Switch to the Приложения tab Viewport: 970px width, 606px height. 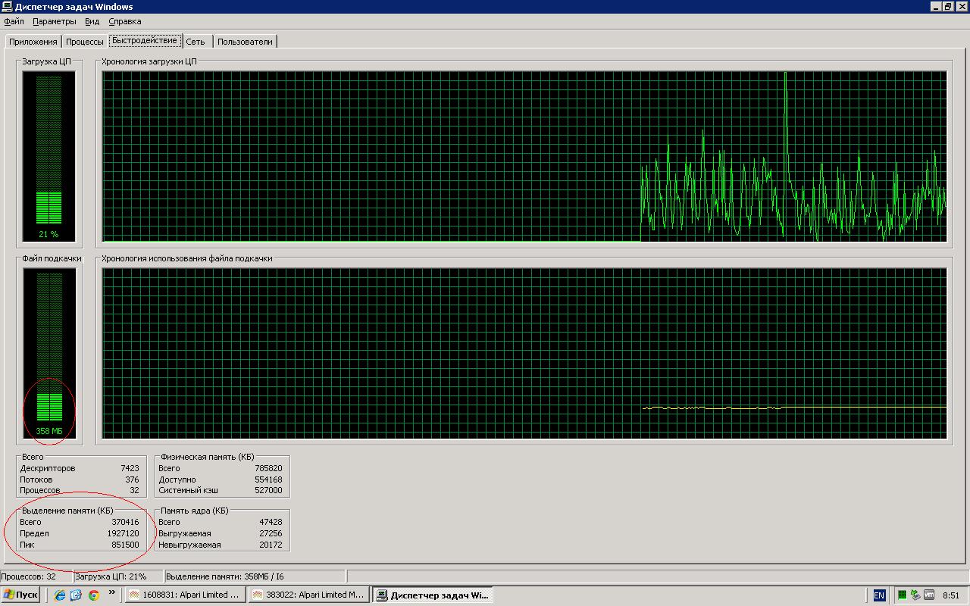pos(33,42)
